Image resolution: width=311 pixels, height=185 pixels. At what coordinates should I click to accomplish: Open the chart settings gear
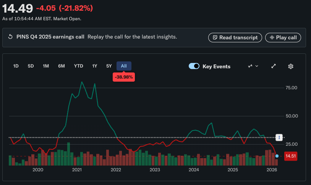(290, 66)
